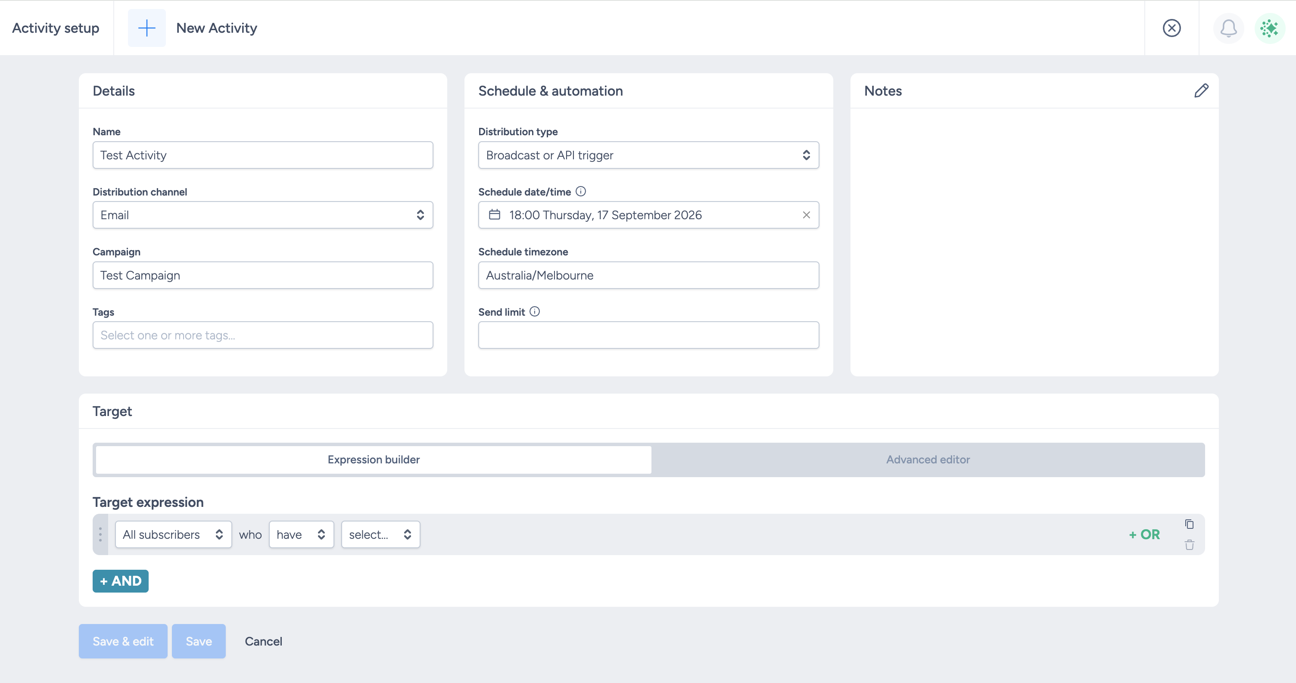Viewport: 1296px width, 683px height.
Task: Click Save & edit button
Action: click(x=123, y=641)
